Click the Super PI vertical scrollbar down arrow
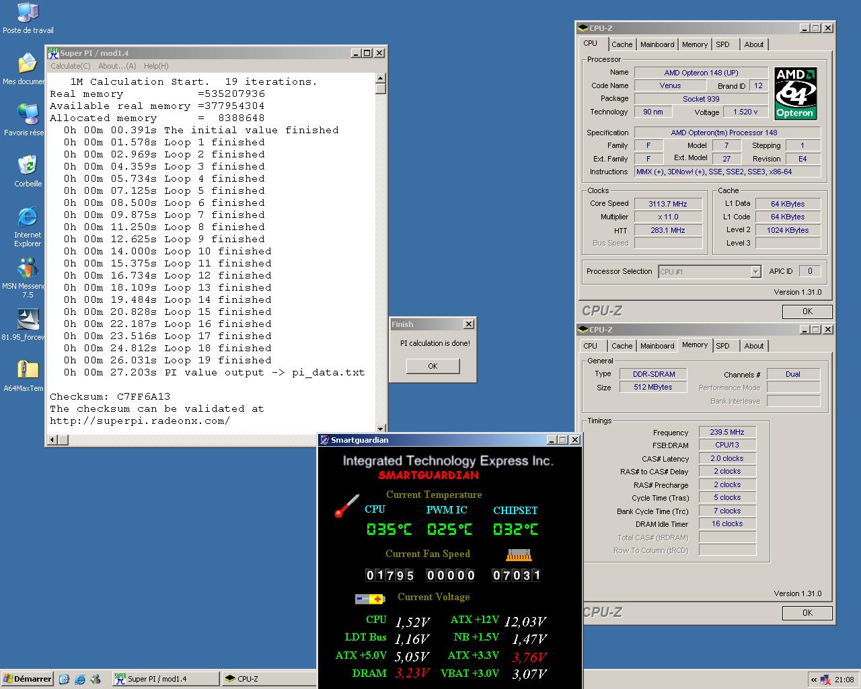This screenshot has height=689, width=861. (x=381, y=428)
